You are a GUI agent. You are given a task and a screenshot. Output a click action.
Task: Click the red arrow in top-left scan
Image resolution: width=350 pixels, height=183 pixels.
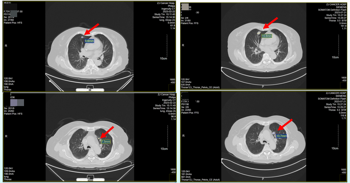coord(91,29)
